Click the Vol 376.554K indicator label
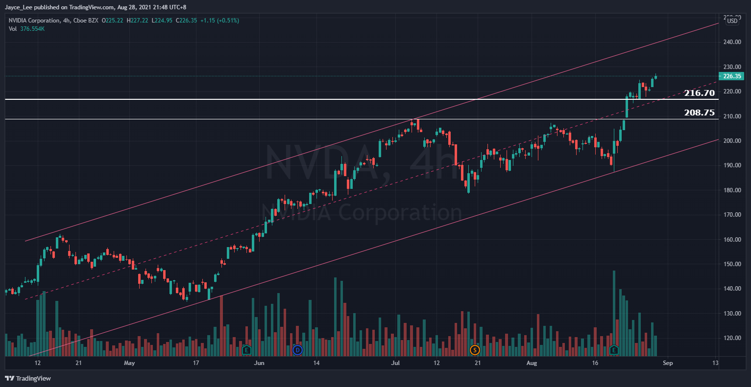 [27, 29]
